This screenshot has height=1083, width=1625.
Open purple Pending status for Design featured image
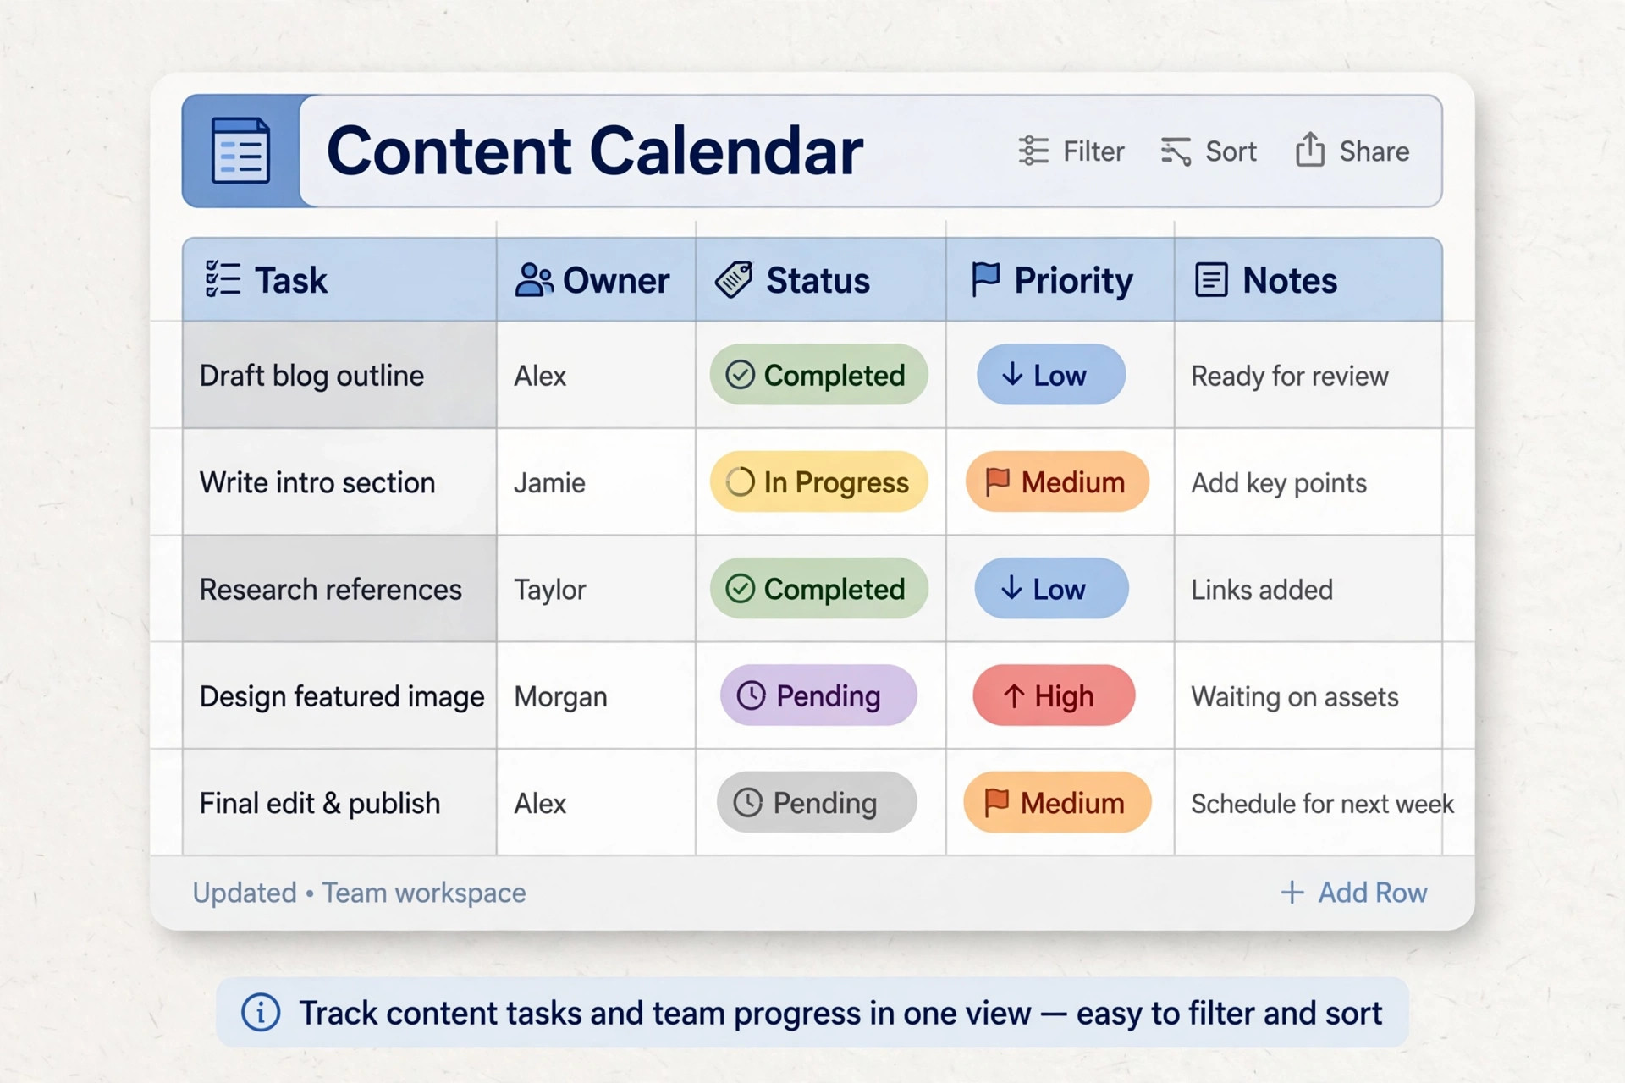click(x=818, y=695)
